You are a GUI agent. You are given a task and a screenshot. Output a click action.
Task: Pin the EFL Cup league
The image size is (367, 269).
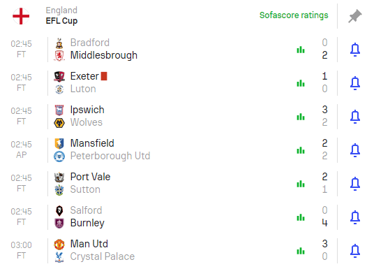point(355,16)
